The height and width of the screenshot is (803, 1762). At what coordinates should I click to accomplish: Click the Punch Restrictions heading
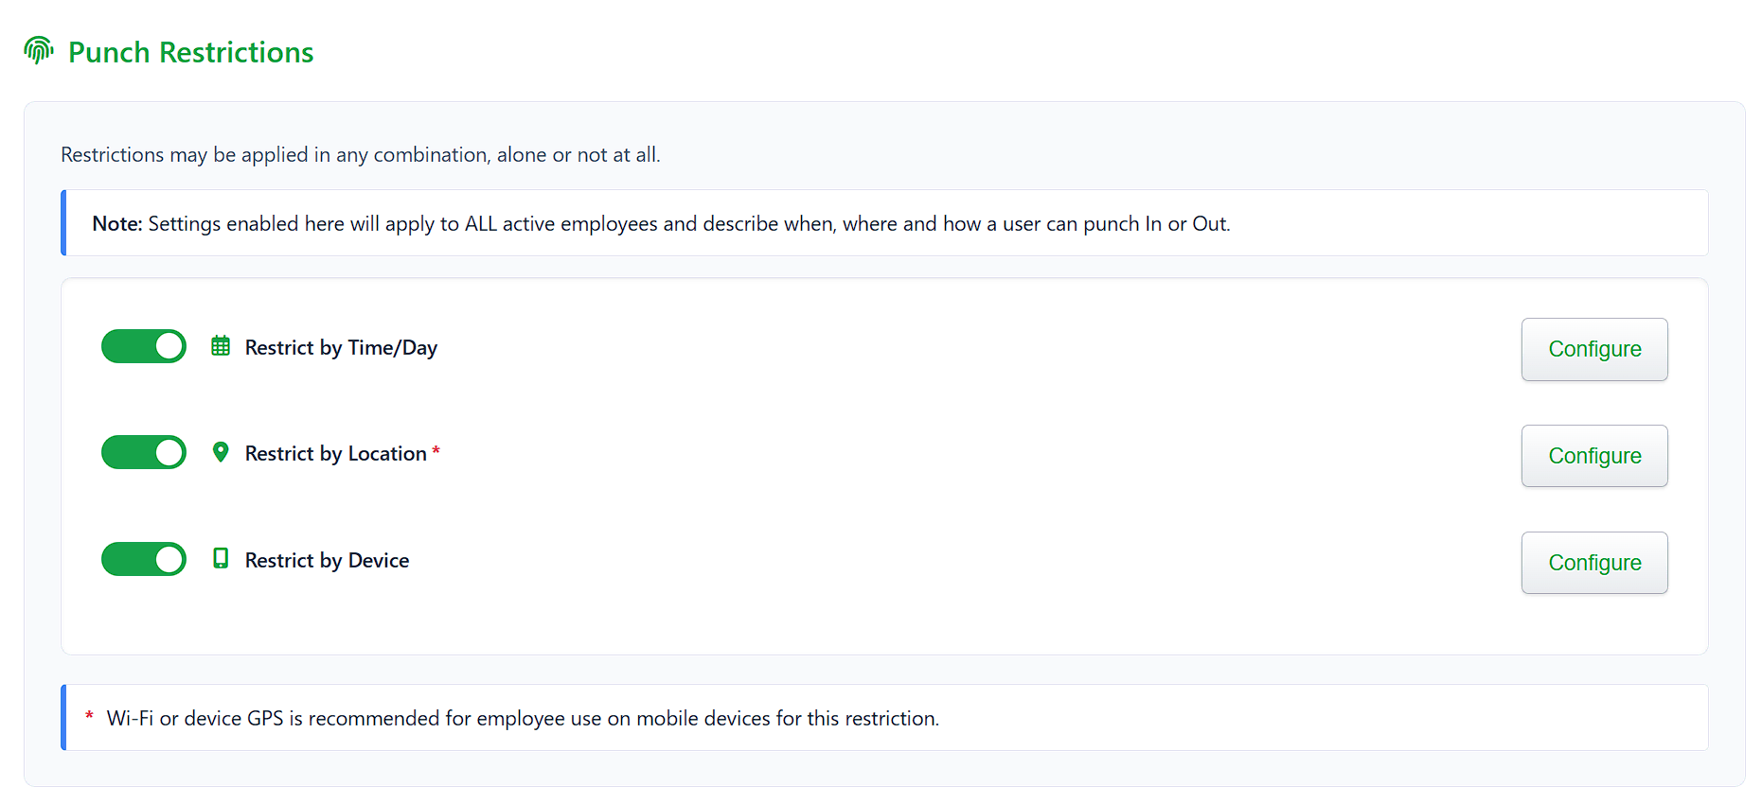tap(190, 52)
